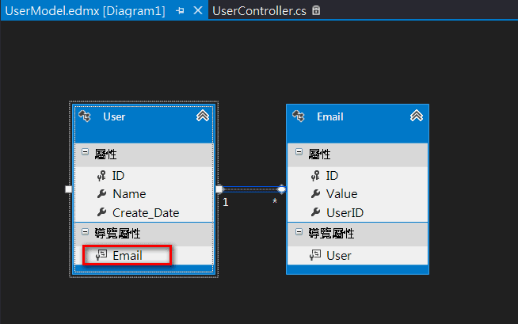Click the User entity header icon
The height and width of the screenshot is (324, 518).
(x=85, y=116)
